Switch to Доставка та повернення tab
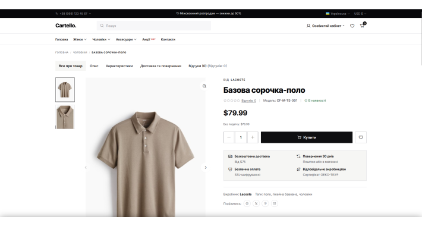This screenshot has width=422, height=226. click(x=160, y=66)
